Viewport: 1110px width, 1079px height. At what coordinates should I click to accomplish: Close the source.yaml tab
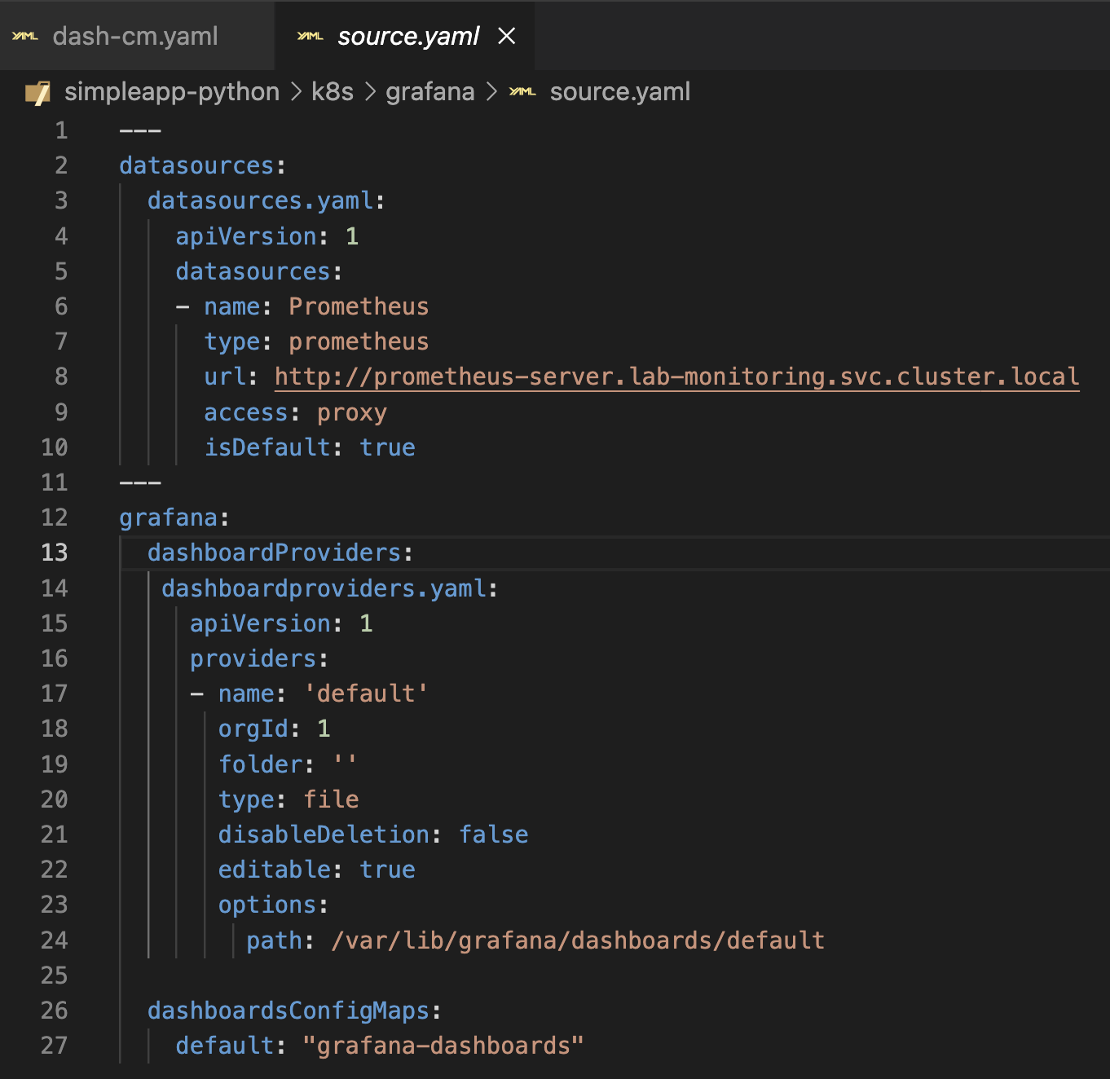point(507,37)
